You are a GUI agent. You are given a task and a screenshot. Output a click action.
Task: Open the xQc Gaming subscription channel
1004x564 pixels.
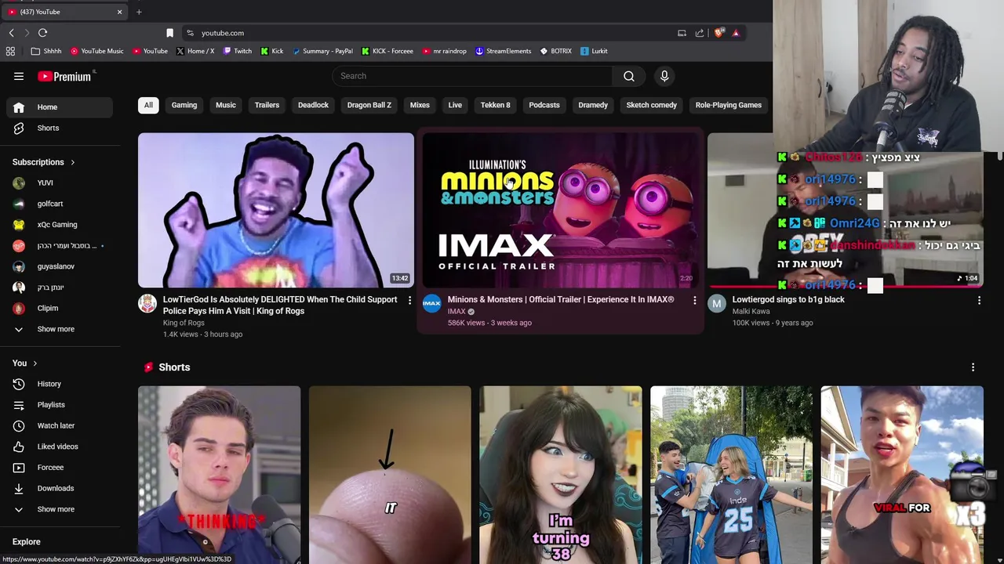point(60,225)
